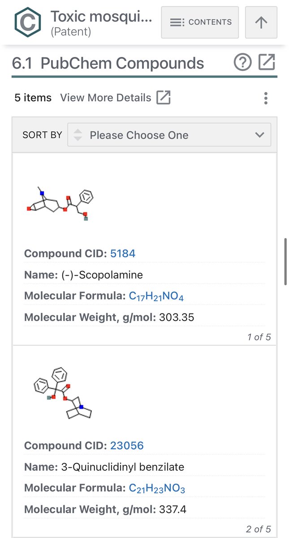
Task: Open compound CID 23056 link
Action: pos(127,446)
